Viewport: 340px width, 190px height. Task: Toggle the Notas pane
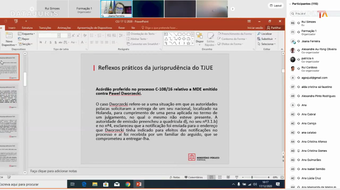(175, 177)
